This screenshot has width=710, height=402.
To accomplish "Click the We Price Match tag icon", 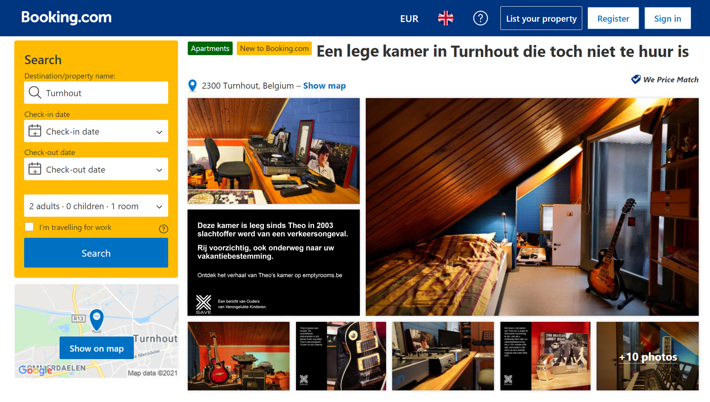I will click(x=636, y=79).
